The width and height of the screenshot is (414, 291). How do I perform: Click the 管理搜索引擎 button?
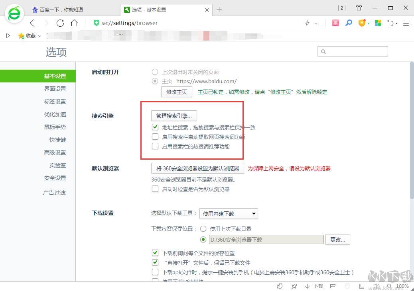(x=173, y=115)
